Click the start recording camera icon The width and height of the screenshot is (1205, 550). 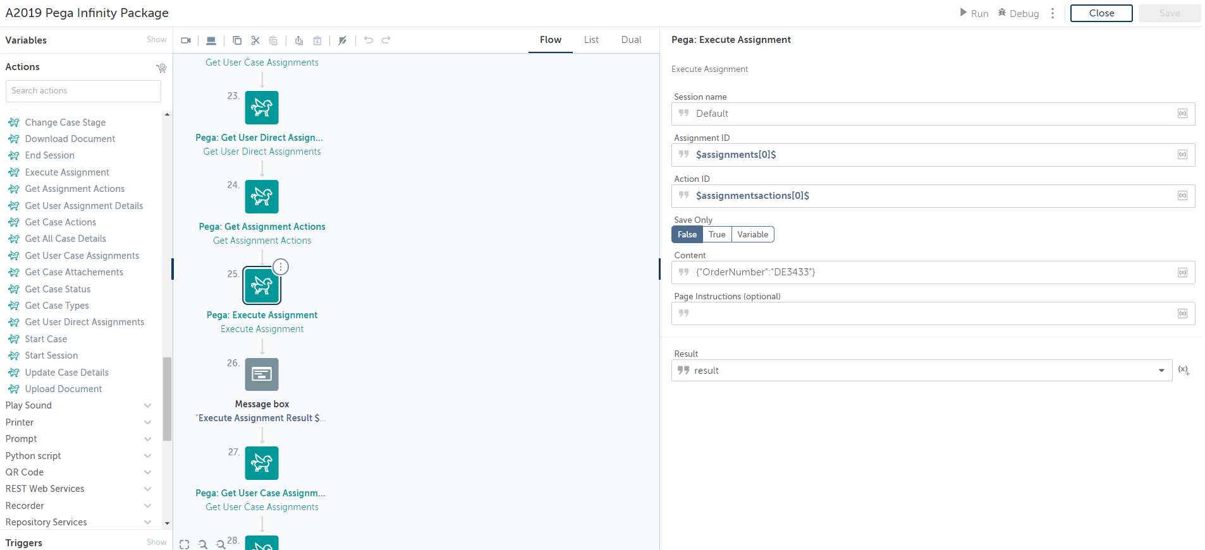[186, 40]
